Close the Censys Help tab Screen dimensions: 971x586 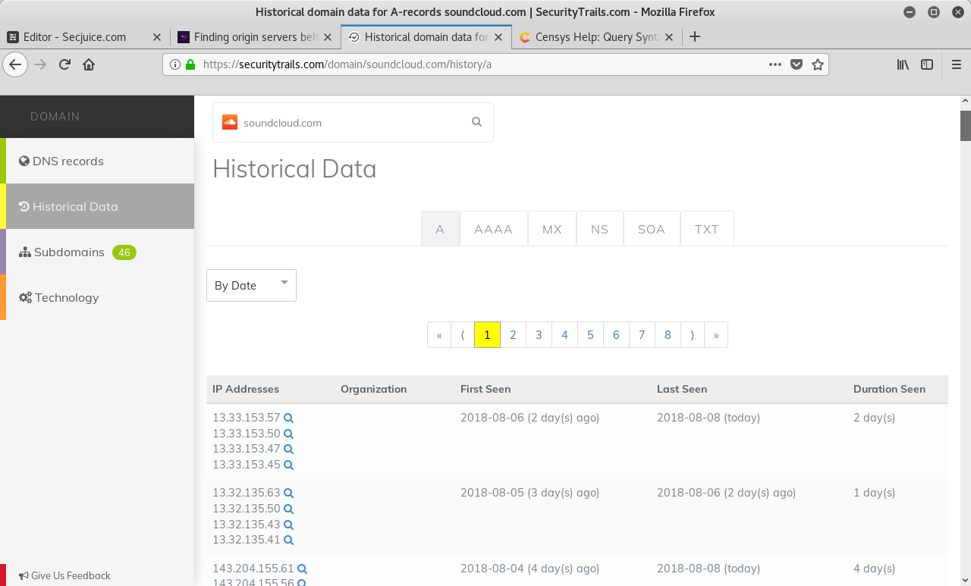tap(669, 36)
